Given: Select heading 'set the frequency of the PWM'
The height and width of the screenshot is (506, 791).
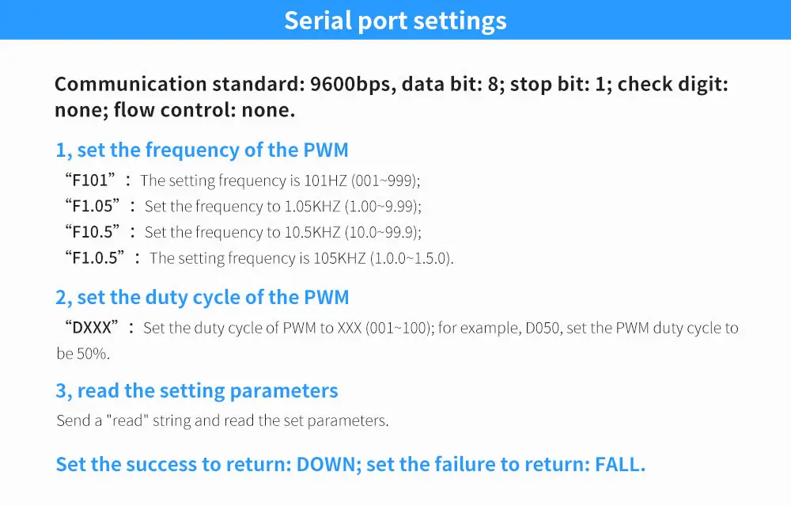Looking at the screenshot, I should pyautogui.click(x=202, y=150).
